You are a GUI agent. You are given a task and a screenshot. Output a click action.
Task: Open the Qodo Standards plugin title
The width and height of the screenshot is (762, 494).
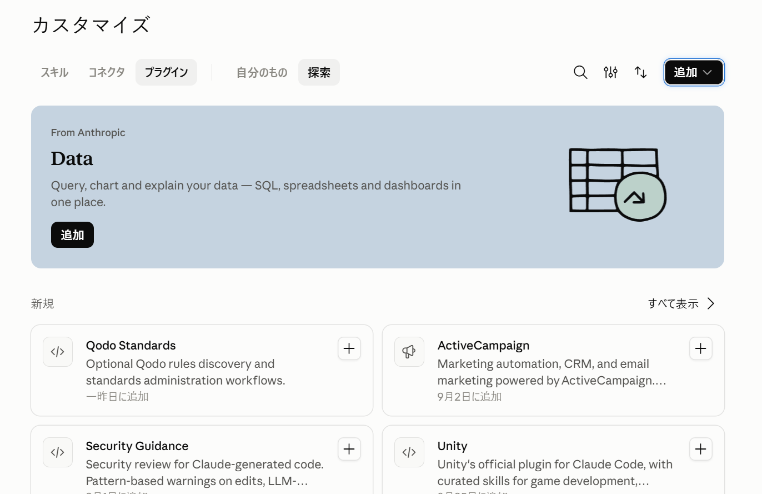click(131, 345)
